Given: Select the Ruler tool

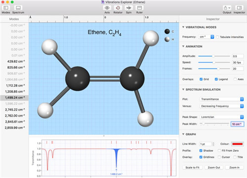Looking at the screenshot, I should pos(139,8).
